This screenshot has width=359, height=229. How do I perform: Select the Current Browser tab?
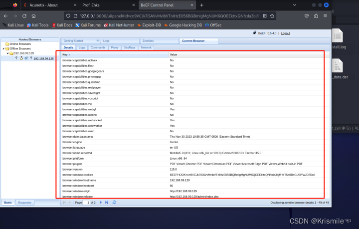click(199, 41)
